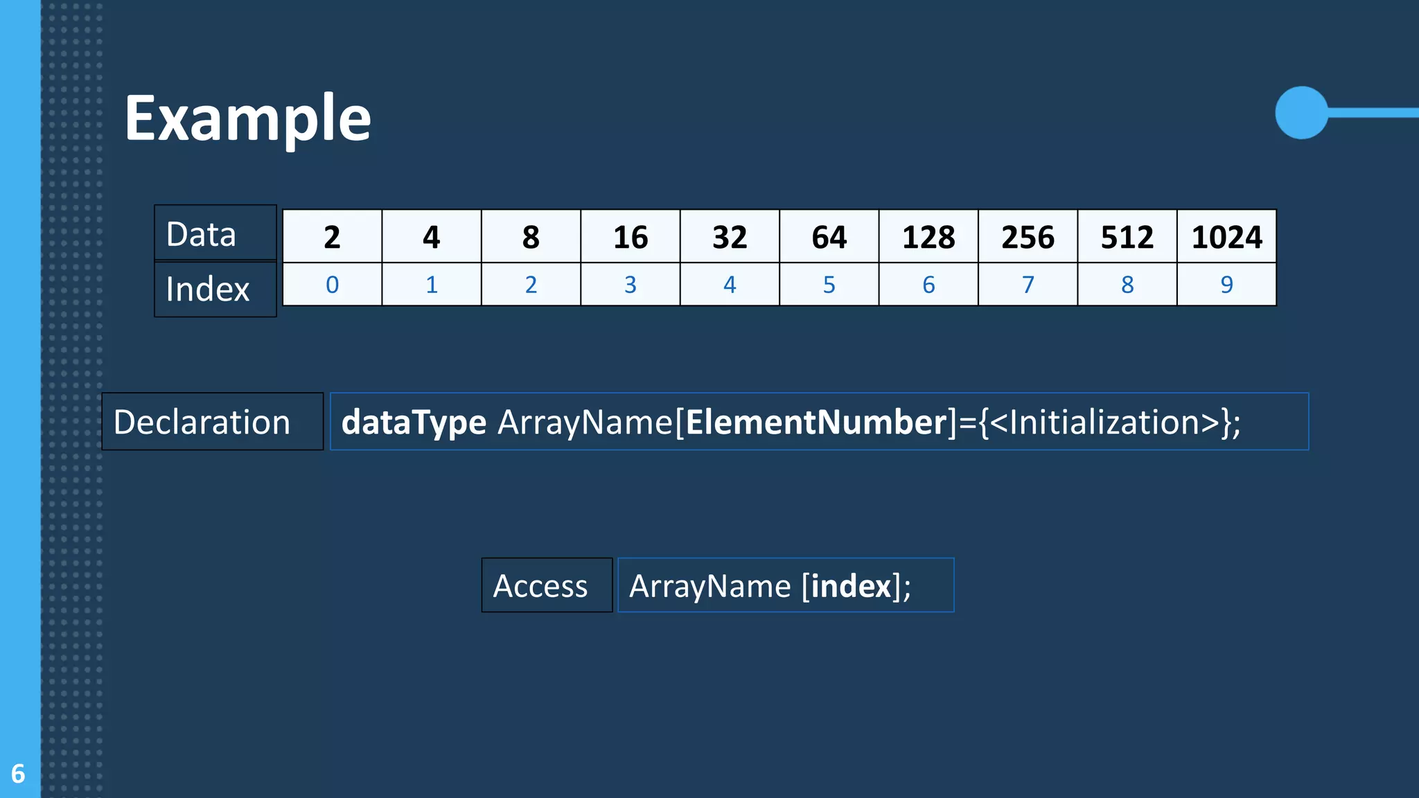1419x798 pixels.
Task: Click index cell showing 9
Action: coord(1226,285)
